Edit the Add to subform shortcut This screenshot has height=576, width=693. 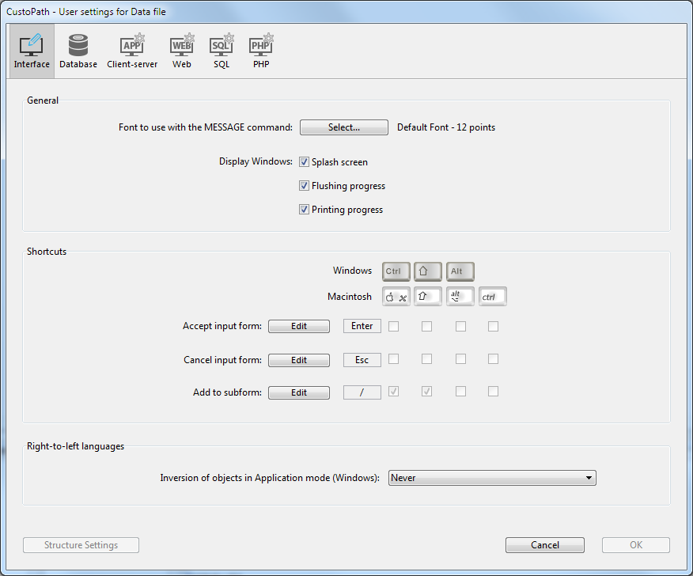pos(299,392)
